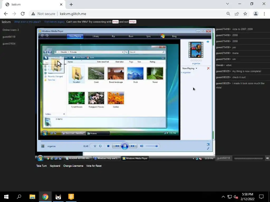Click the VM tray network icon
This screenshot has width=270, height=202.
(197, 159)
